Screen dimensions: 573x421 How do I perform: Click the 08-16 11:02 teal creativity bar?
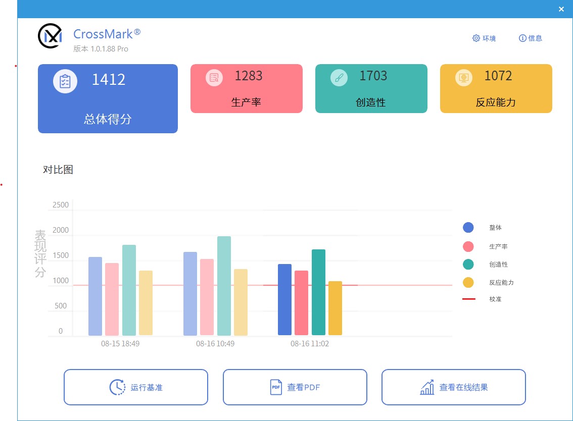[x=319, y=292]
